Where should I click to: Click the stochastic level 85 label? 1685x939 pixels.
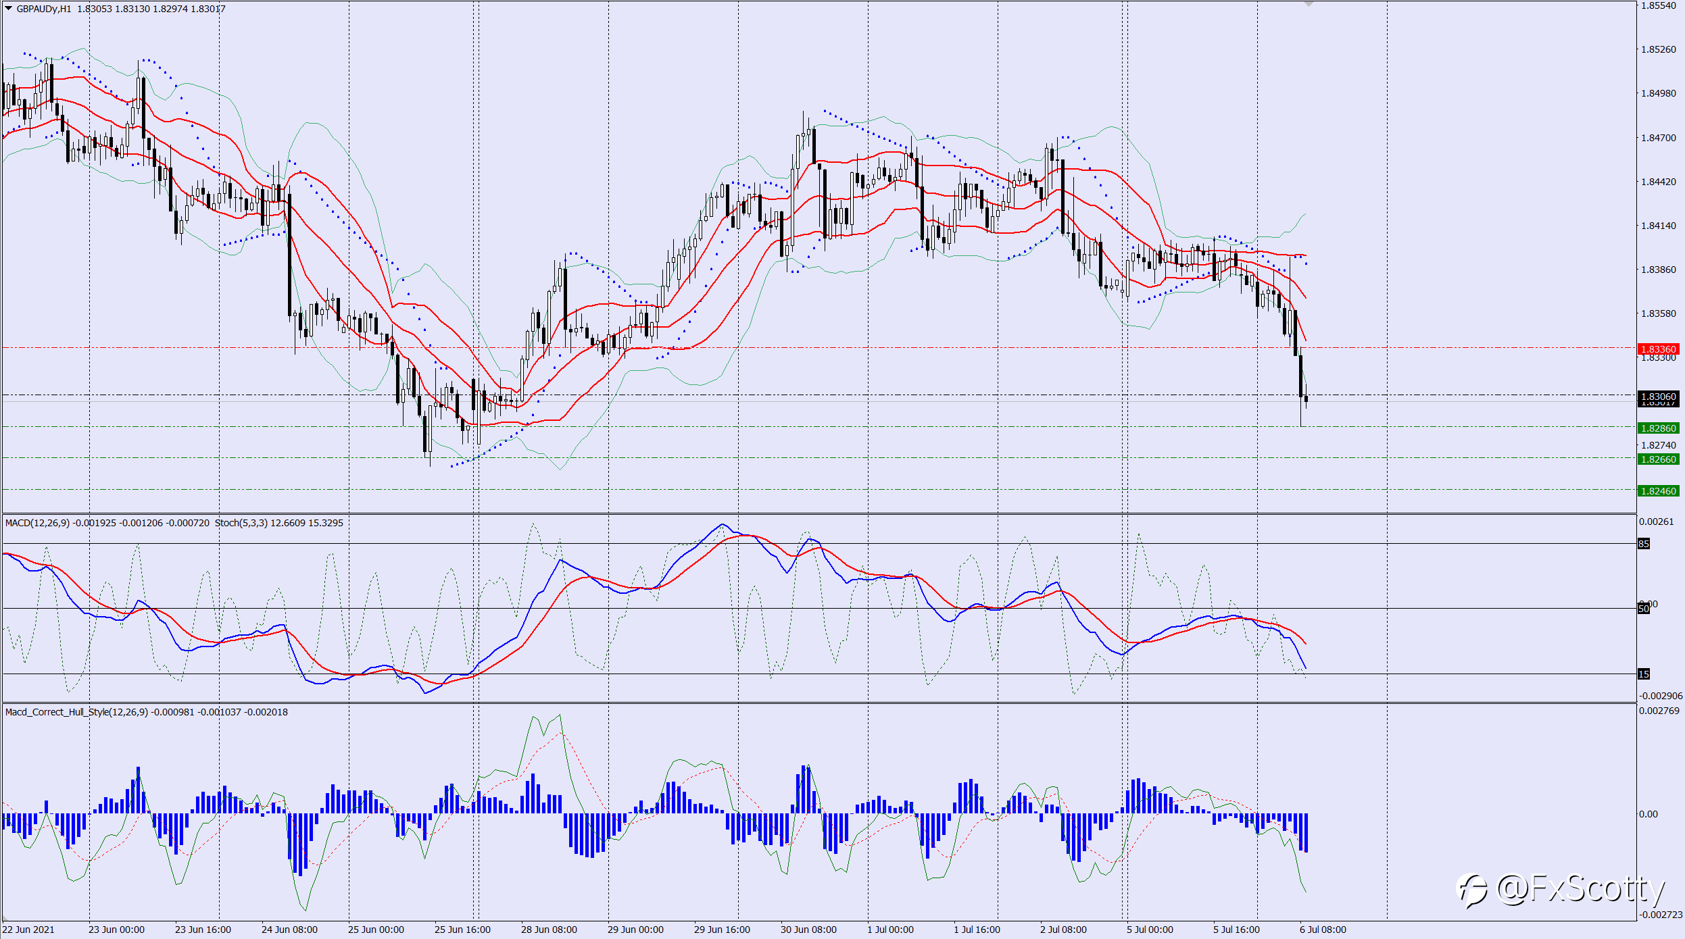1644,544
